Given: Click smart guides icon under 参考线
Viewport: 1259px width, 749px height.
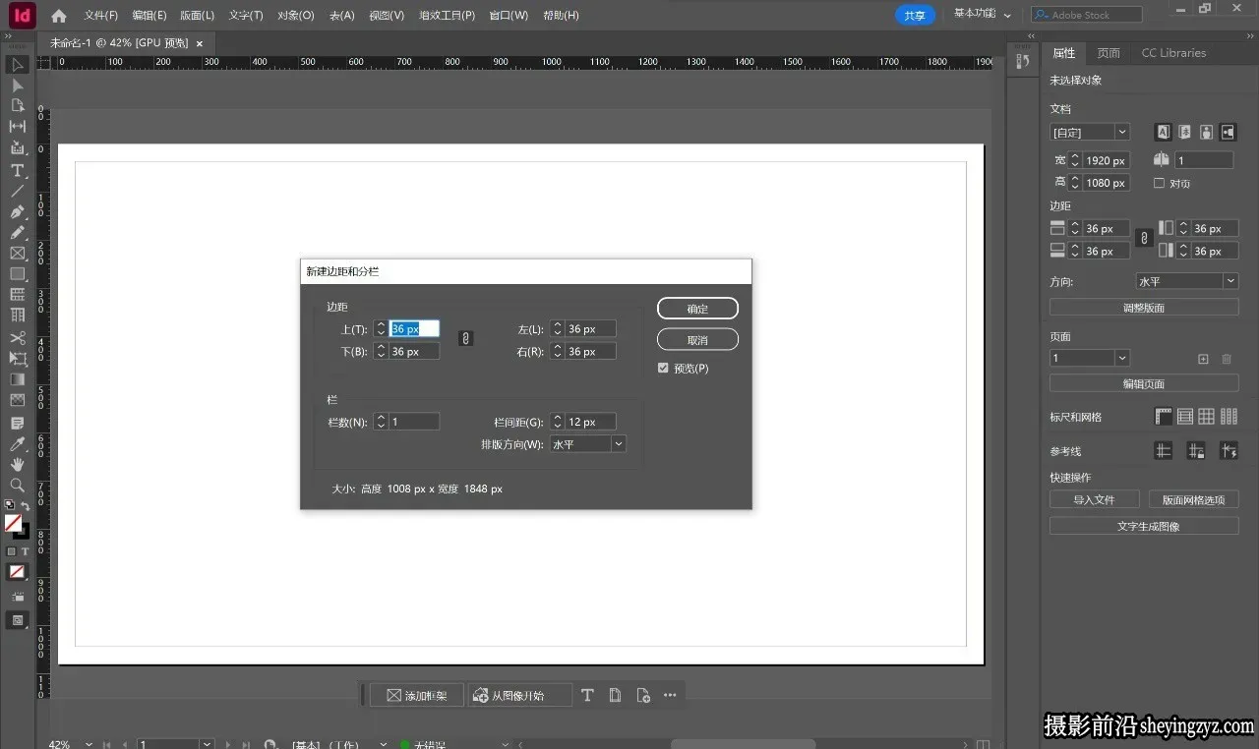Looking at the screenshot, I should (1229, 451).
